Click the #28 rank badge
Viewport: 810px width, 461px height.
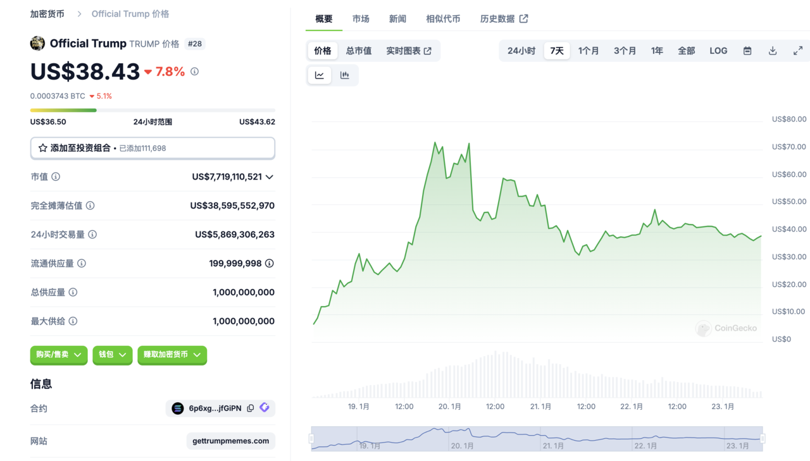coord(195,44)
